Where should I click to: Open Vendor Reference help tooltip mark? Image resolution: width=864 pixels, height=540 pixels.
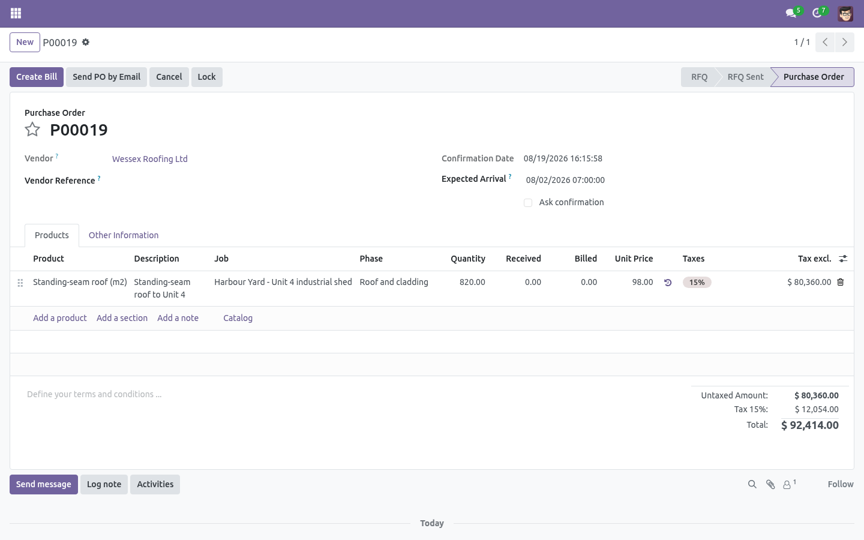click(x=99, y=178)
